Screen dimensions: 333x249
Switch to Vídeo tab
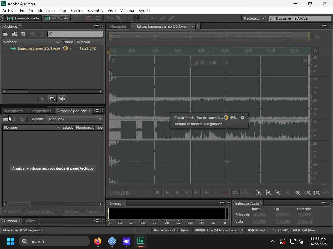30,221
